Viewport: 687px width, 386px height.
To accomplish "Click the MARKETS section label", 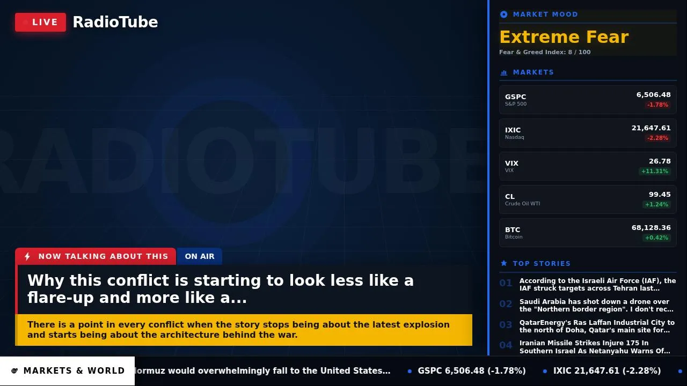I will [x=533, y=72].
